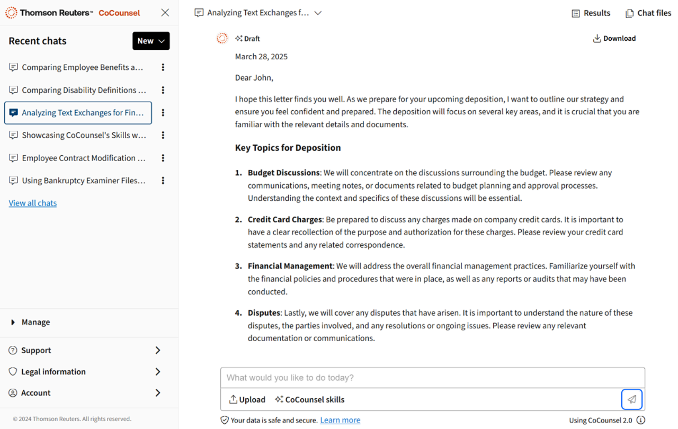
Task: Click the 'Dear John,' greeting text
Action: coord(254,78)
